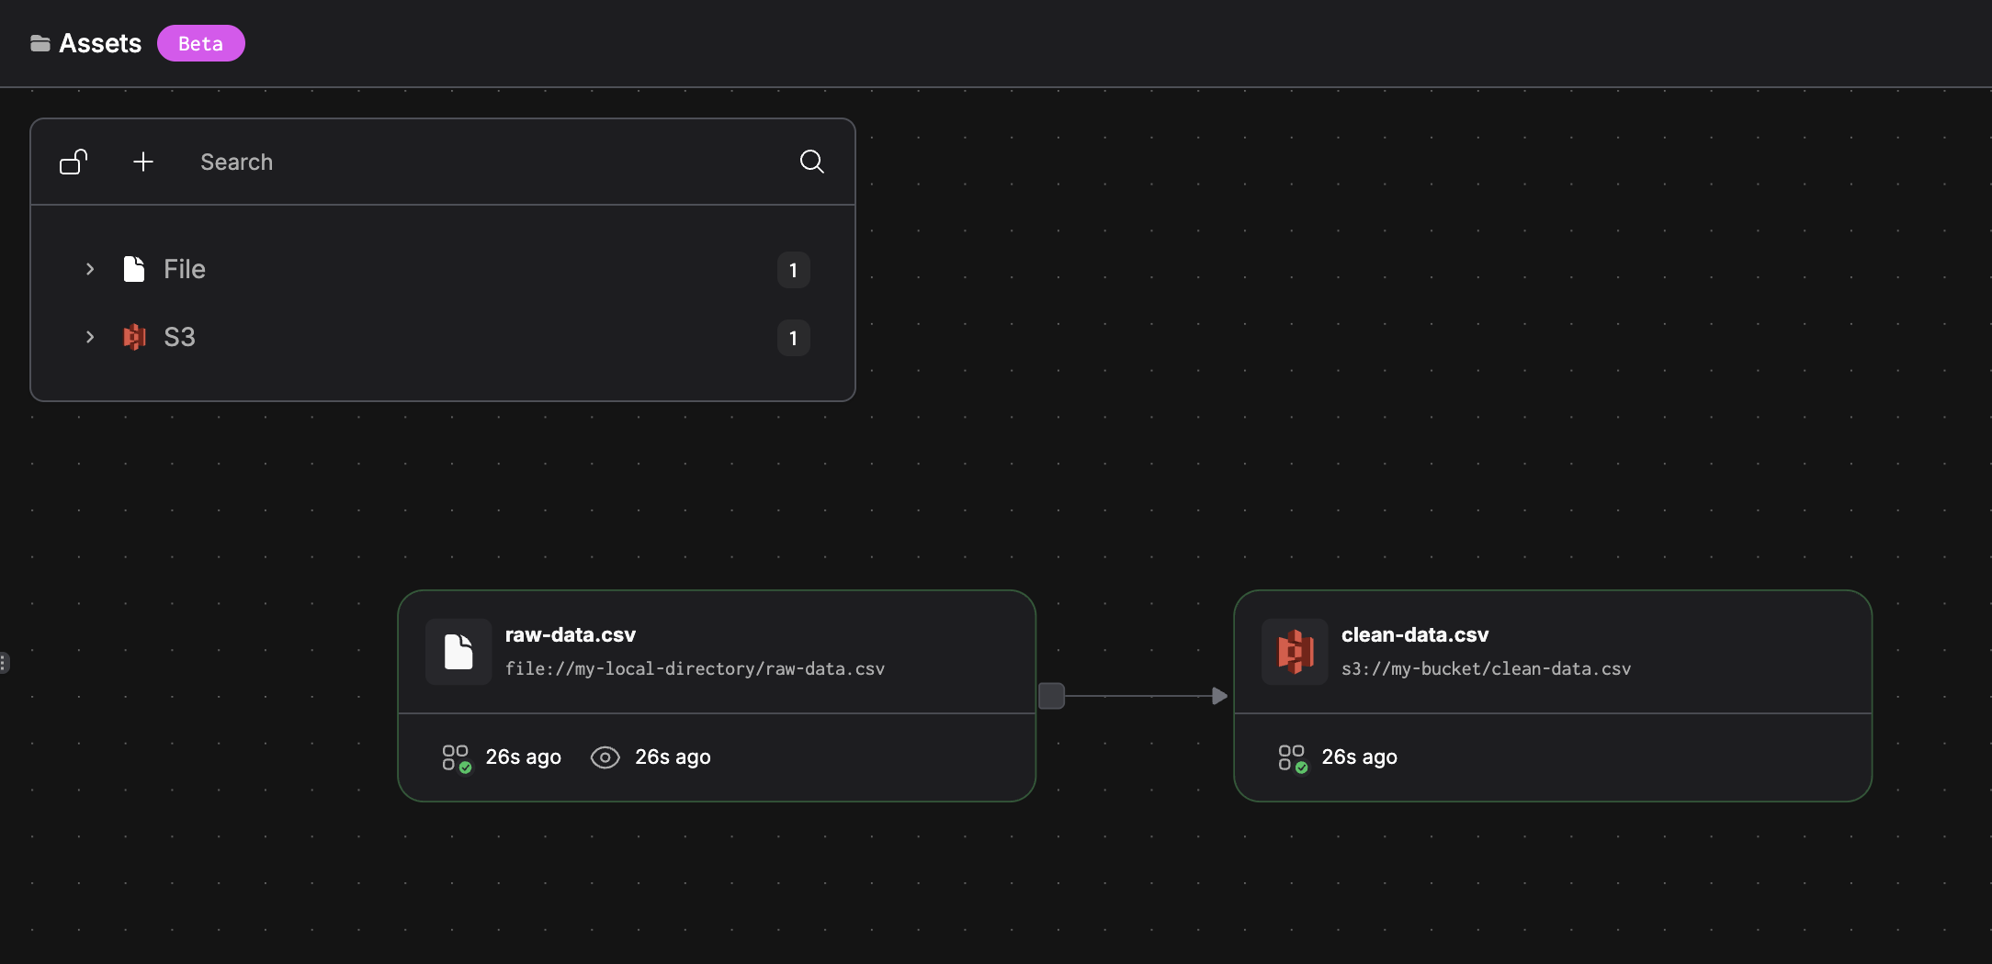Click the S3 bucket icon in the asset list
The height and width of the screenshot is (964, 1992).
134,337
